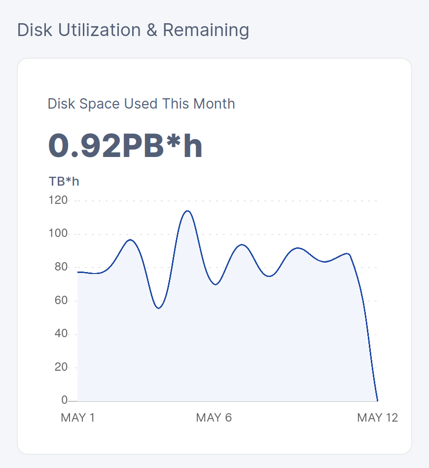Click the lowest chart dip near 55
Viewport: 429px width, 468px height.
tap(159, 308)
